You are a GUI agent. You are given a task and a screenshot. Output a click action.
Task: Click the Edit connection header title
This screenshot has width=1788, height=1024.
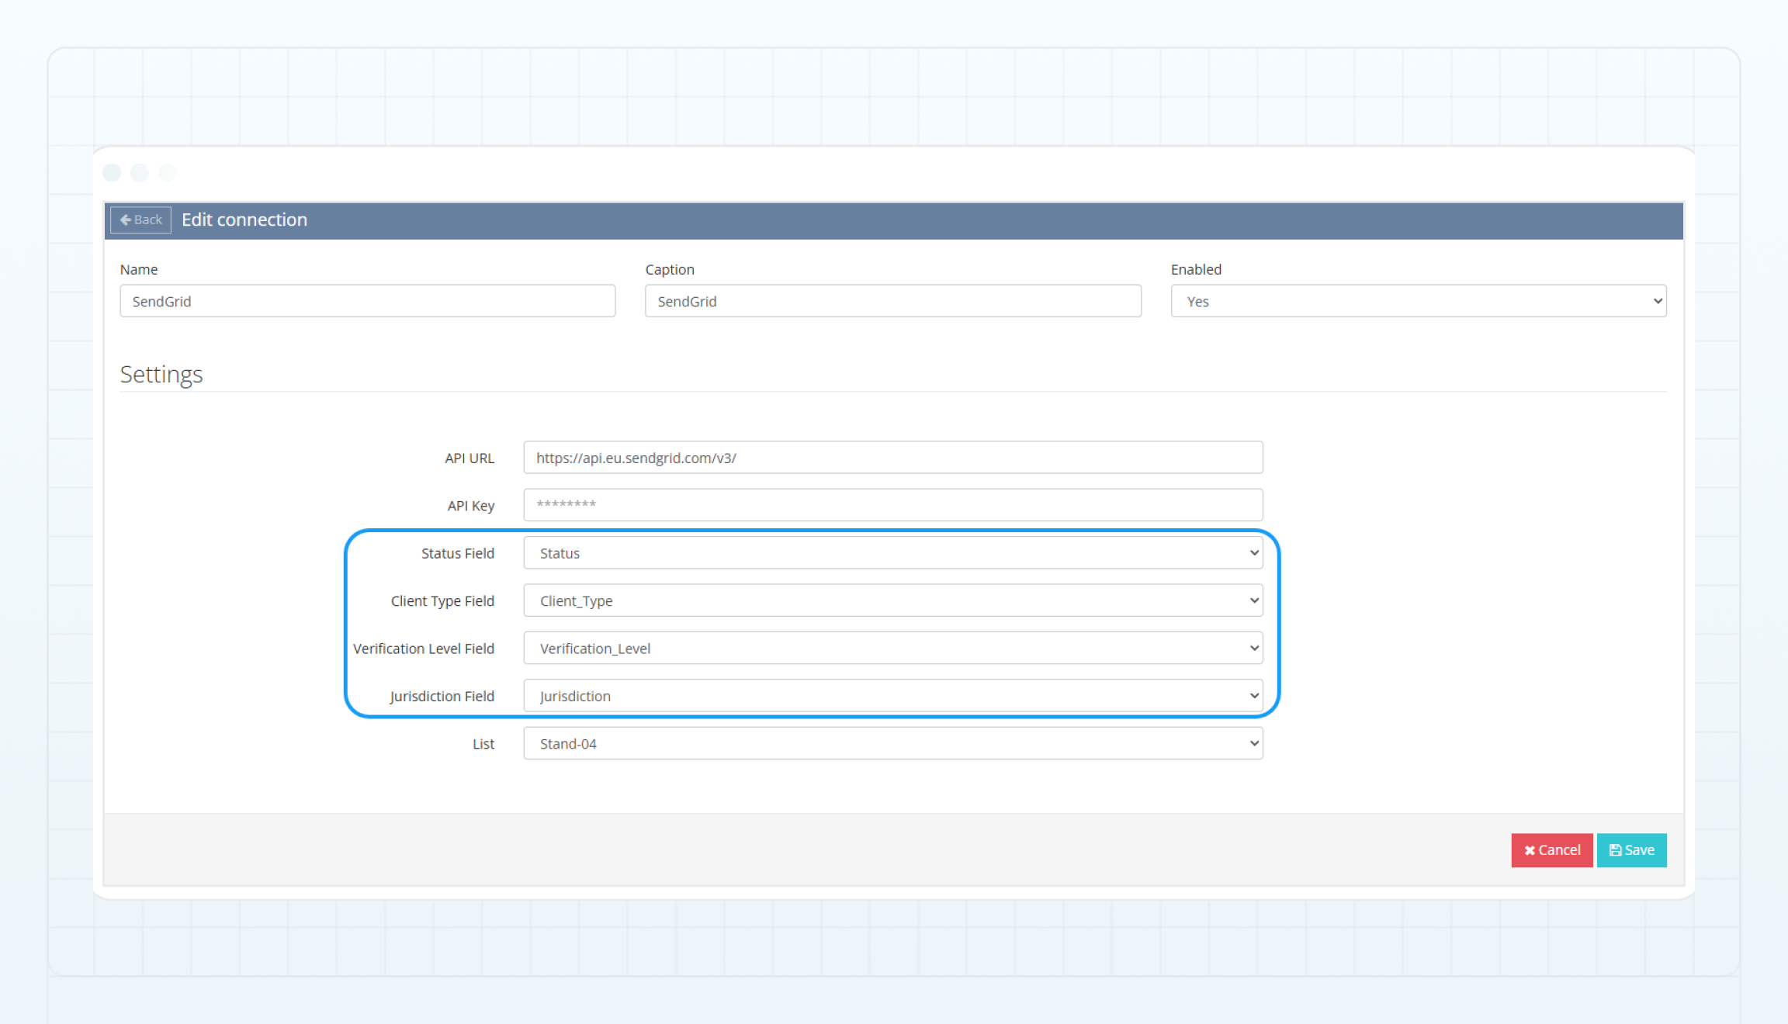point(244,220)
